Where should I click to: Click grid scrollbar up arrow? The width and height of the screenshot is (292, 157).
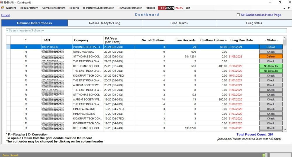tap(285, 38)
